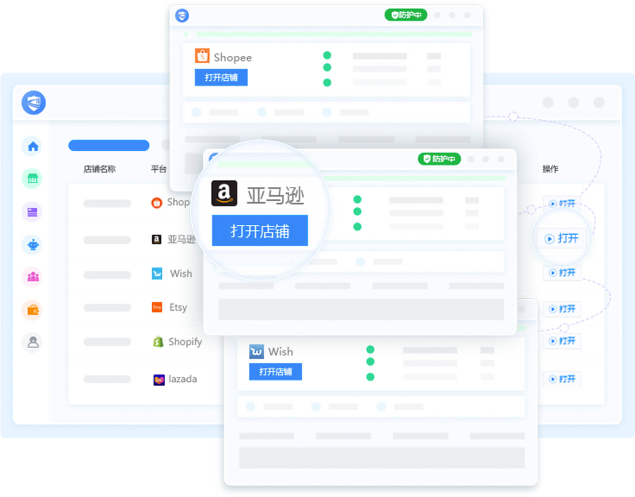
Task: Click the 操作 column header
Action: click(x=550, y=169)
